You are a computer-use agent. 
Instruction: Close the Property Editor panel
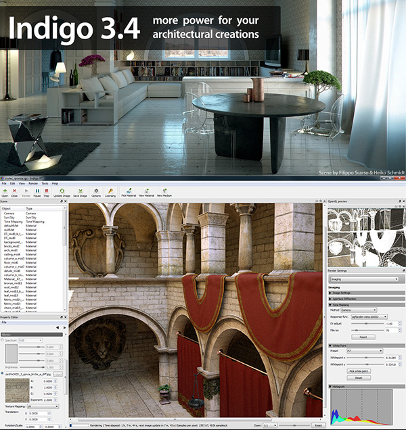coord(66,317)
